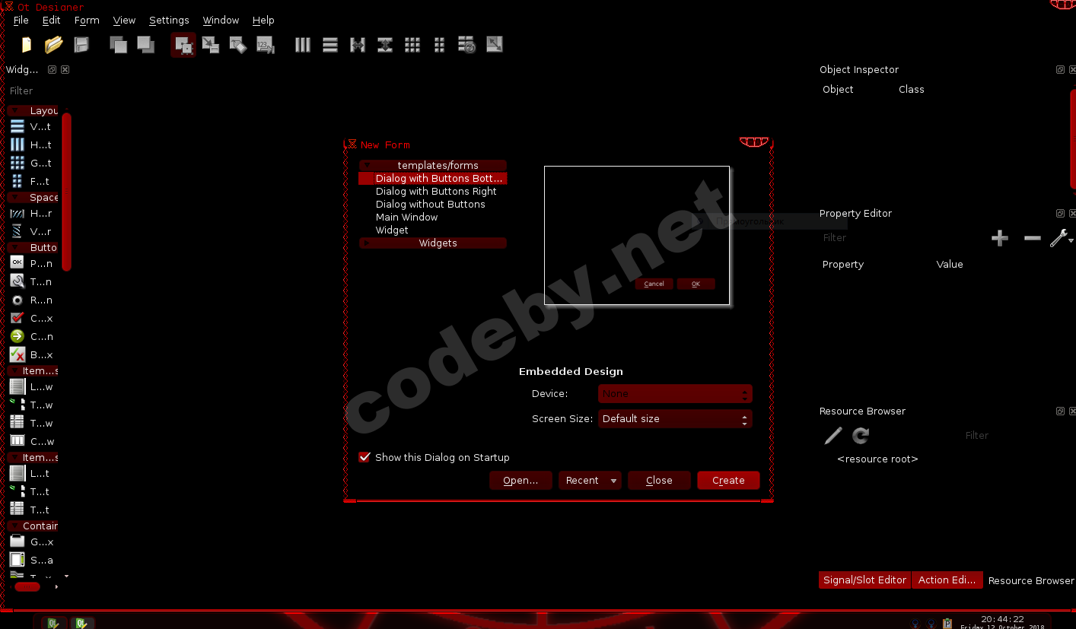Select the Main Window template

tap(407, 218)
